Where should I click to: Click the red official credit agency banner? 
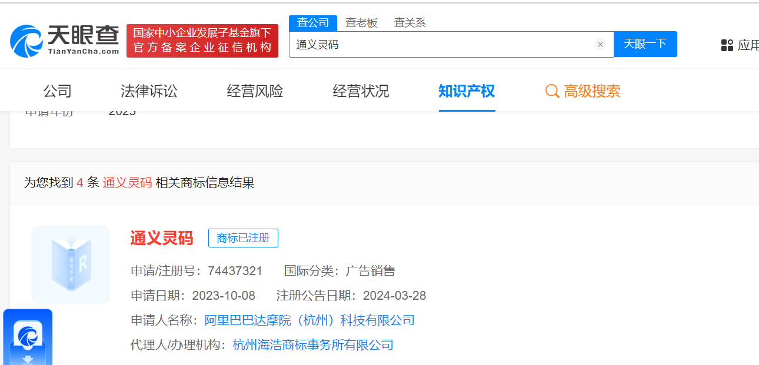click(202, 41)
